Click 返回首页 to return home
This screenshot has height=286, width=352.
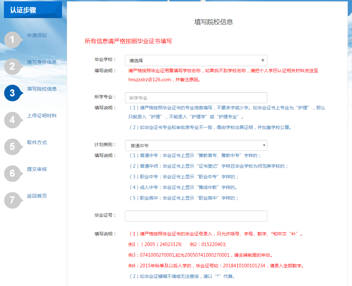point(37,196)
